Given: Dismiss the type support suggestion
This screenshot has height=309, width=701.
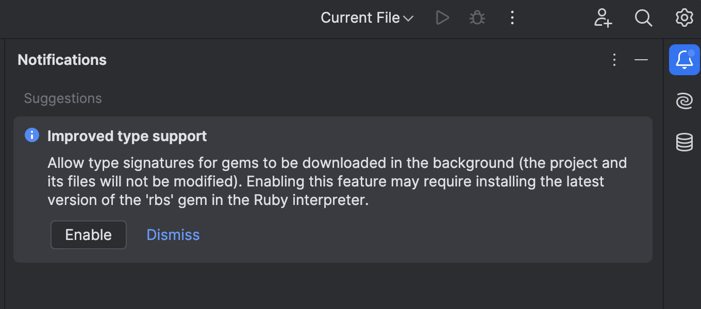Looking at the screenshot, I should pos(173,235).
